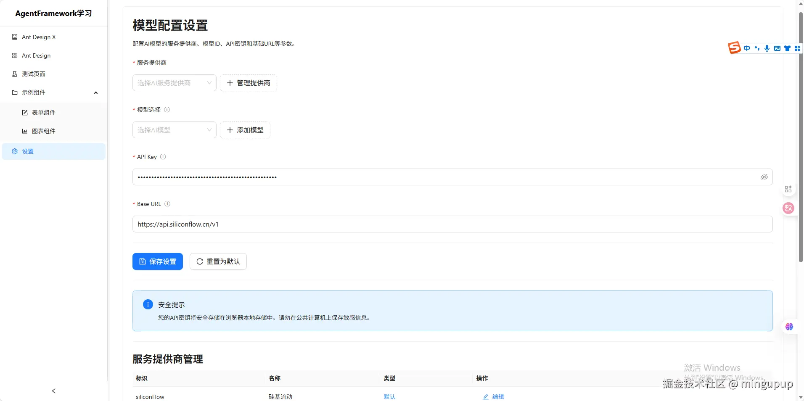Select 表单组件 in the sidebar
The width and height of the screenshot is (804, 401).
[x=44, y=113]
